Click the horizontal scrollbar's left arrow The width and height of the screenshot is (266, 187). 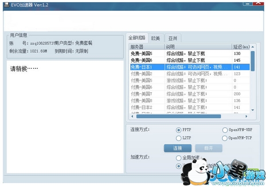point(132,116)
